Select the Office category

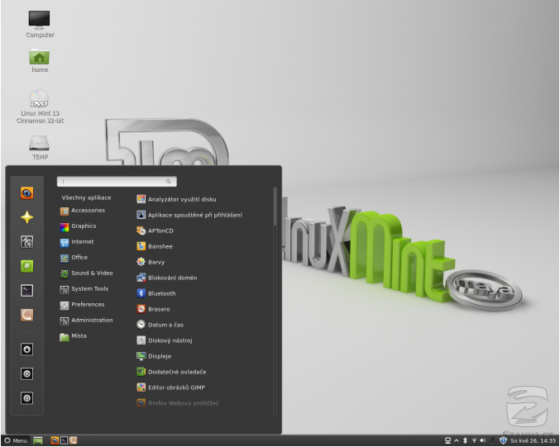(x=74, y=258)
